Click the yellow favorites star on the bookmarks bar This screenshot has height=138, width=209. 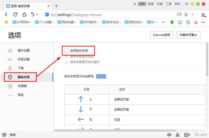(x=6, y=22)
